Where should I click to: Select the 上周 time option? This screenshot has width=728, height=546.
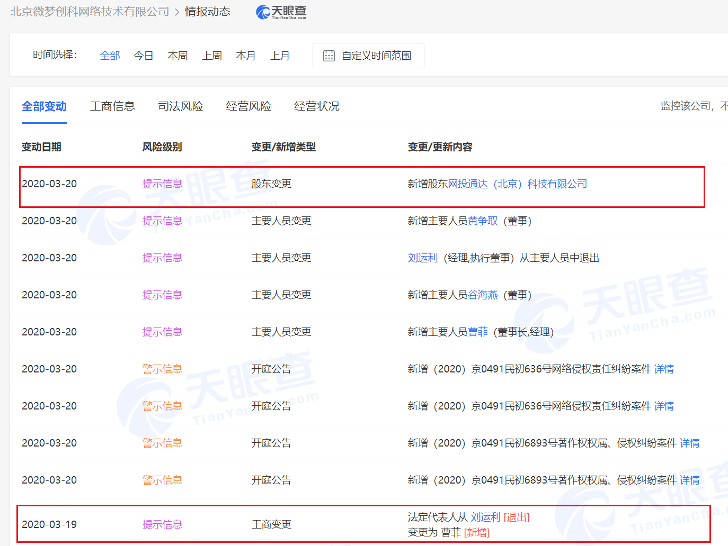click(x=212, y=56)
